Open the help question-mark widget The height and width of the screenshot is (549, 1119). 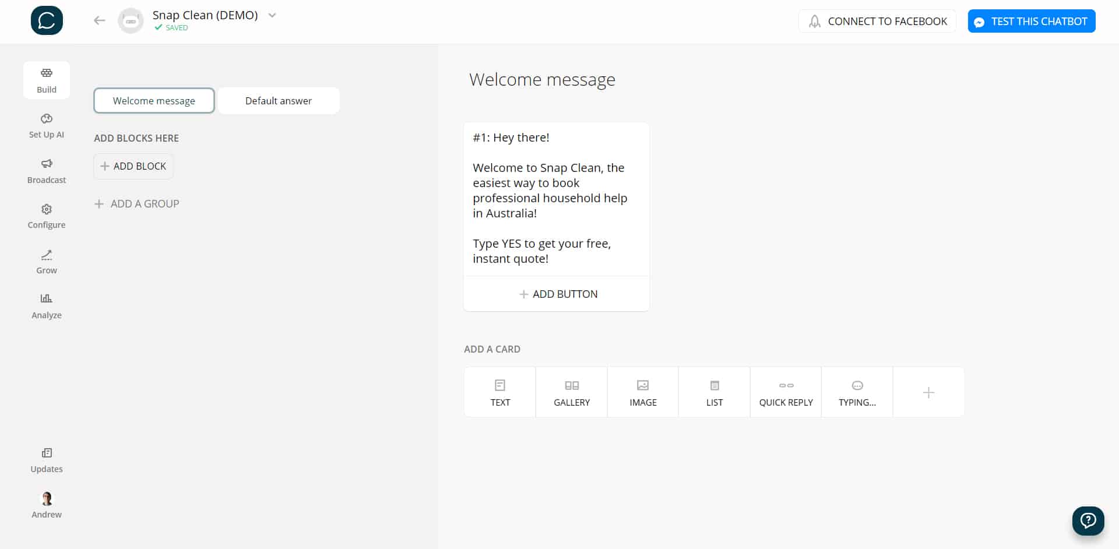1088,520
